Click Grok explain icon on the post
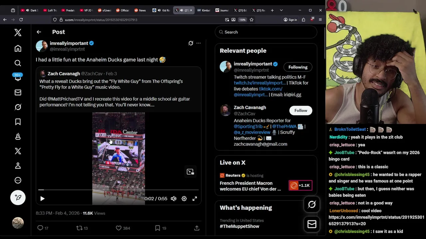Screen dimensions: 426x239 click(191, 43)
